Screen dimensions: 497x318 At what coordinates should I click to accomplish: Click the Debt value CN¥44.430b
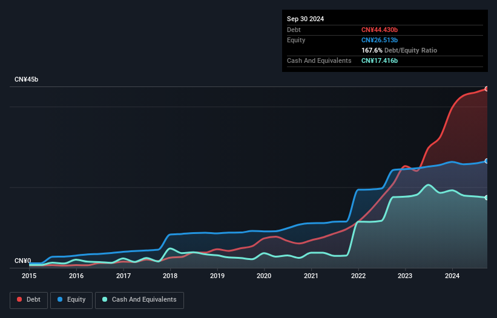tap(380, 30)
